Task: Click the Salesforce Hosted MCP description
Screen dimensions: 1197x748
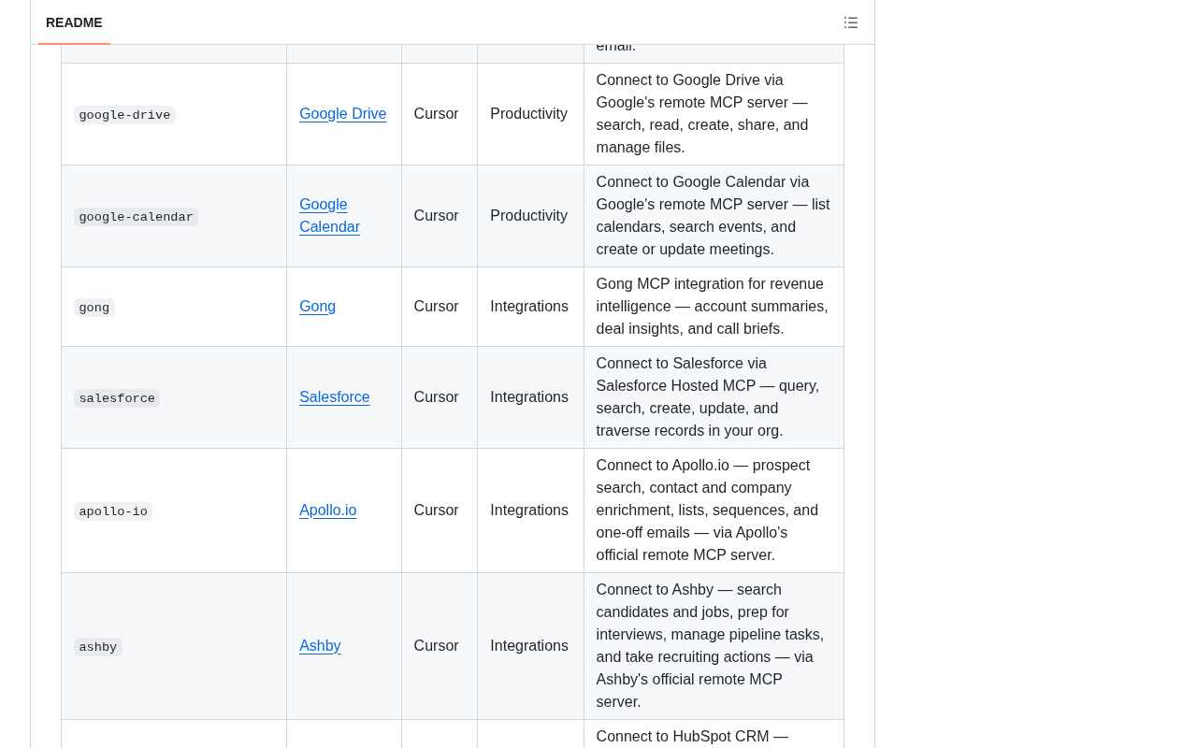Action: coord(708,397)
